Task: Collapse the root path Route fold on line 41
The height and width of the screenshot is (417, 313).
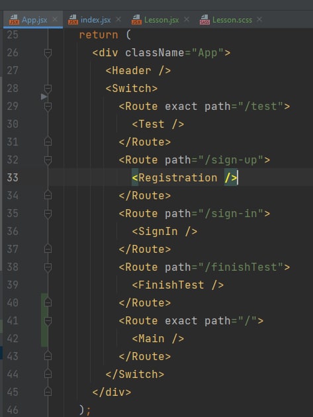Action: [x=48, y=321]
